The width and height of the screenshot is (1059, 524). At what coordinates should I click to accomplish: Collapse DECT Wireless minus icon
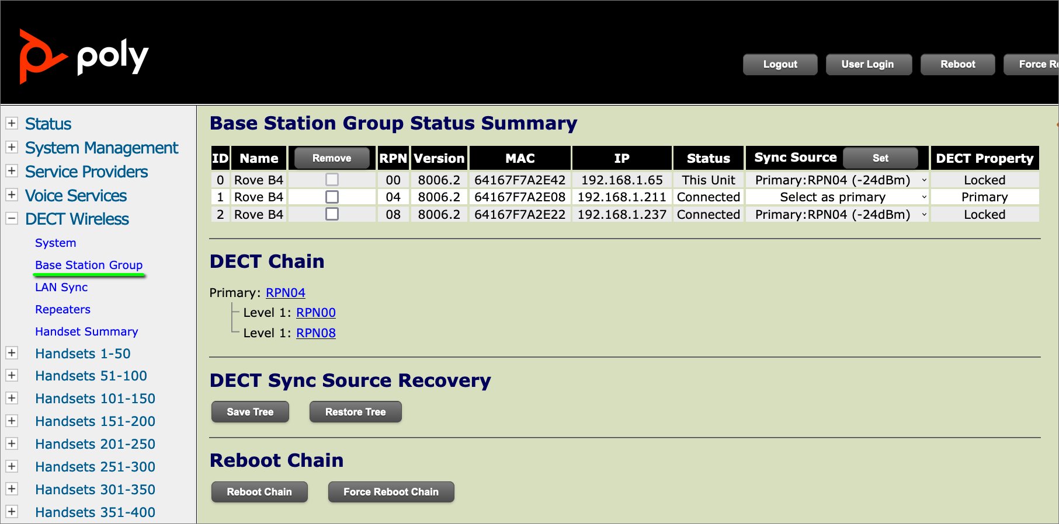(x=11, y=219)
